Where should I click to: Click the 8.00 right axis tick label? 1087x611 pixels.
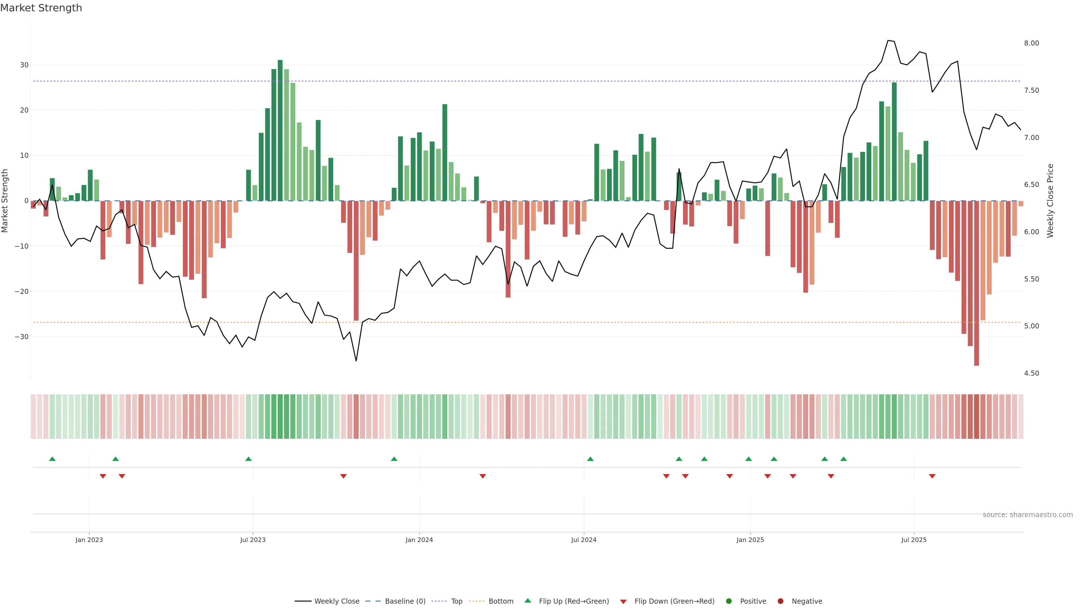[1031, 43]
